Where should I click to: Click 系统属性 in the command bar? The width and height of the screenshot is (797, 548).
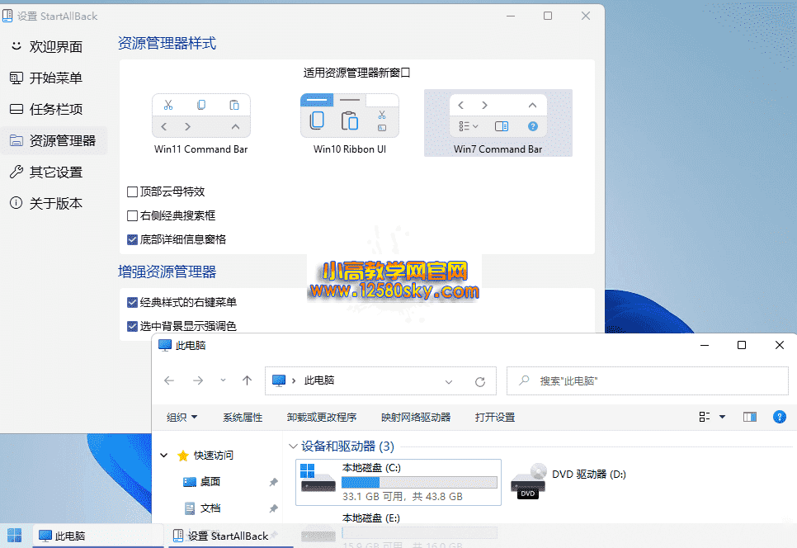coord(243,418)
